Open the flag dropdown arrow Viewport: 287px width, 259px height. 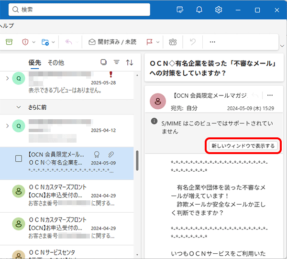158,42
